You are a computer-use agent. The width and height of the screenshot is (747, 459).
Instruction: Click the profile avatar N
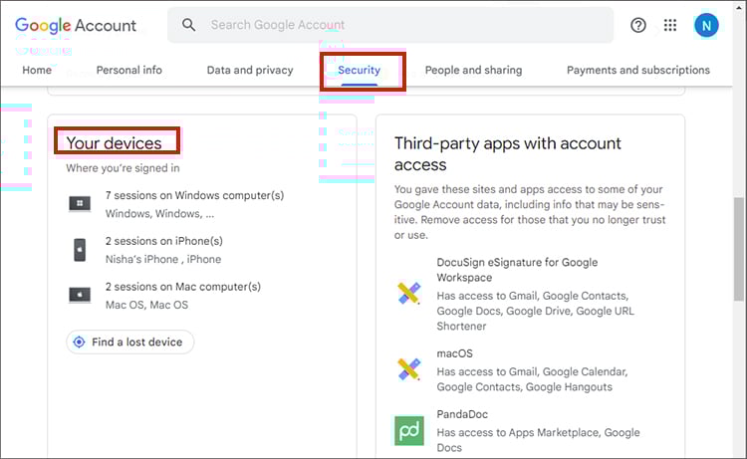(x=706, y=26)
